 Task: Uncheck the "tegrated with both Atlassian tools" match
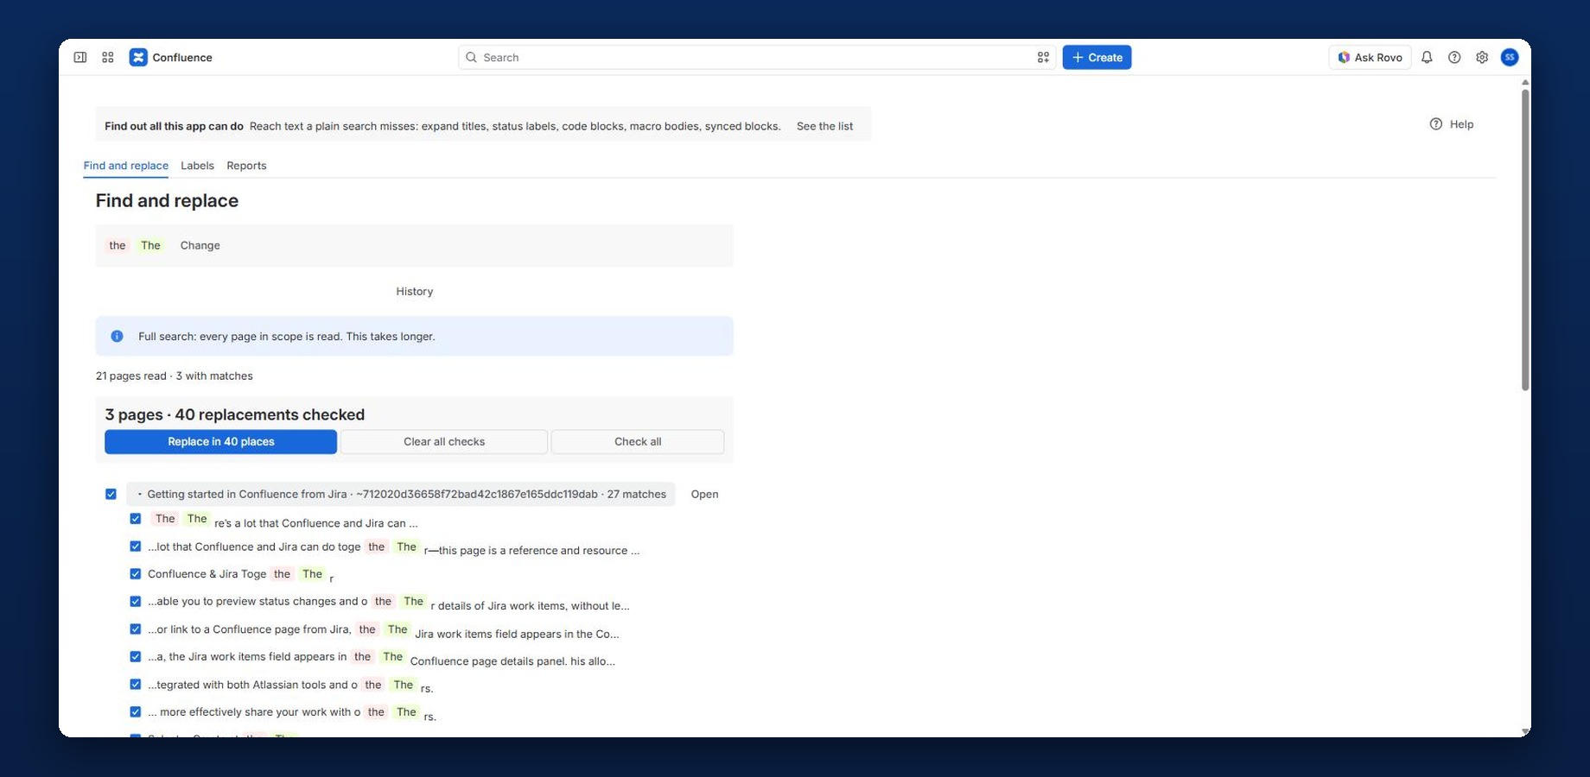click(x=136, y=685)
